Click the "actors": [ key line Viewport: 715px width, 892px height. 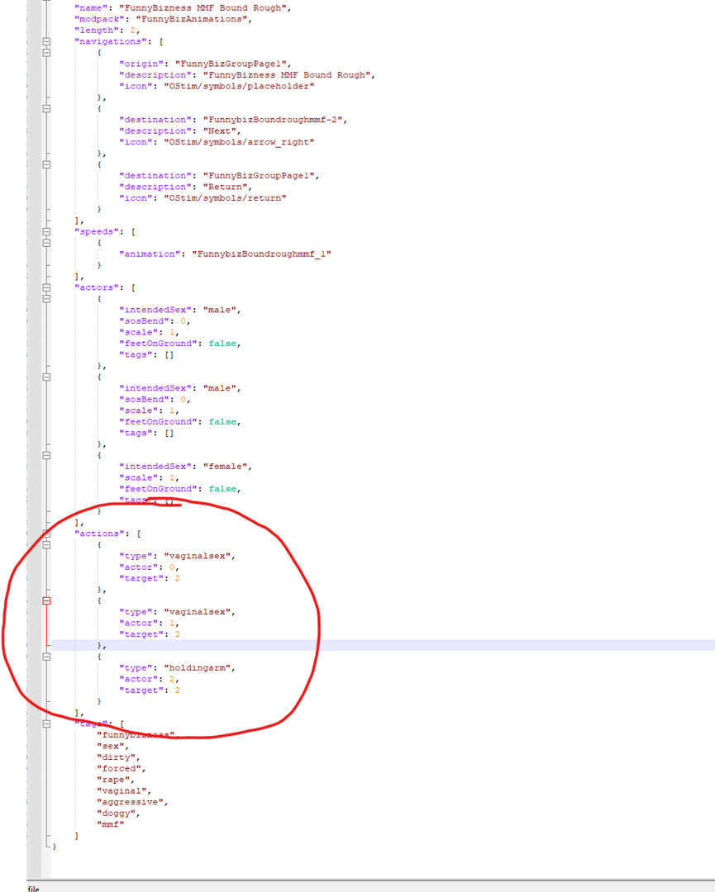105,288
